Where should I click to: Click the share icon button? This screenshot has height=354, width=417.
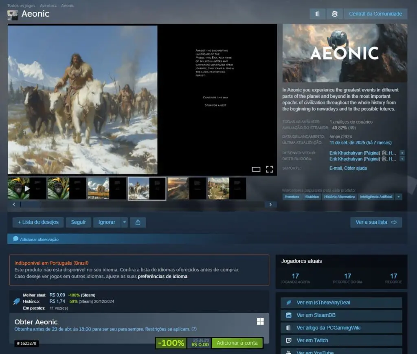click(138, 222)
